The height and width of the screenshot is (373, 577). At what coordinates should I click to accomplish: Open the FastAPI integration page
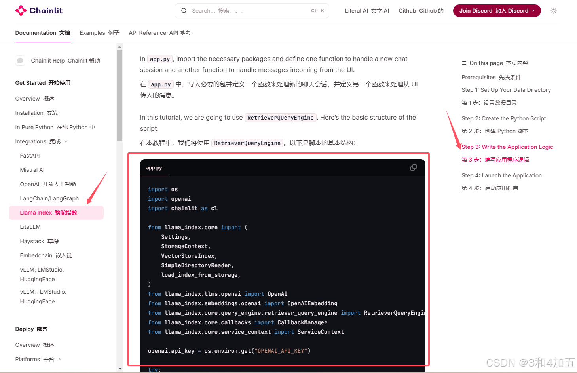[x=30, y=156]
